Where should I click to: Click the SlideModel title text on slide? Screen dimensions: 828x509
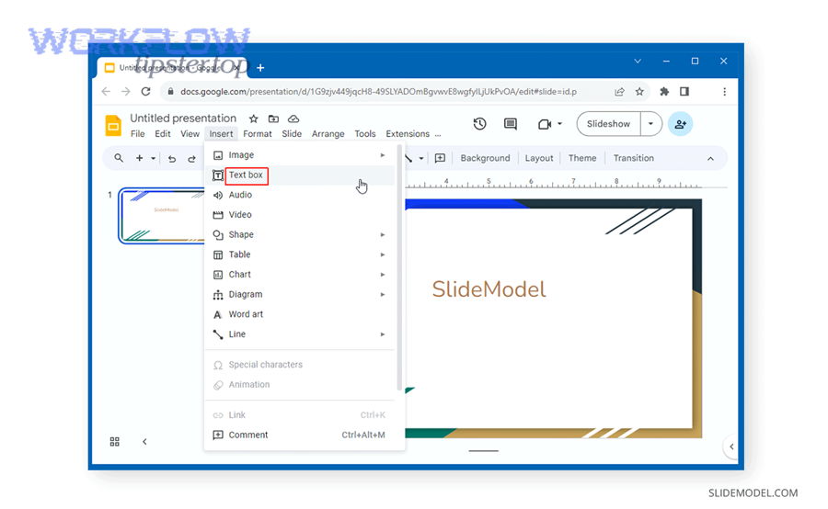point(489,289)
